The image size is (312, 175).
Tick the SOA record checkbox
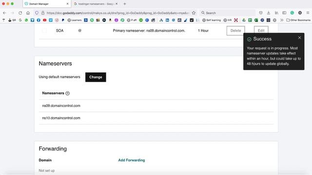click(x=44, y=31)
